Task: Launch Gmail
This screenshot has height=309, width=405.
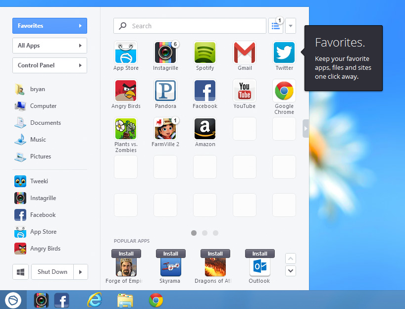Action: pyautogui.click(x=244, y=51)
